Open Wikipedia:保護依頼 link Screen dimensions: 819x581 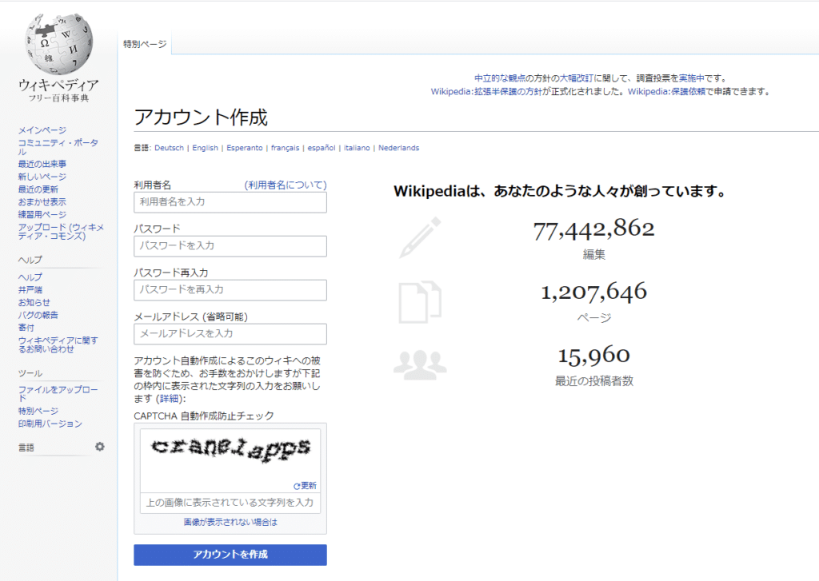(666, 91)
